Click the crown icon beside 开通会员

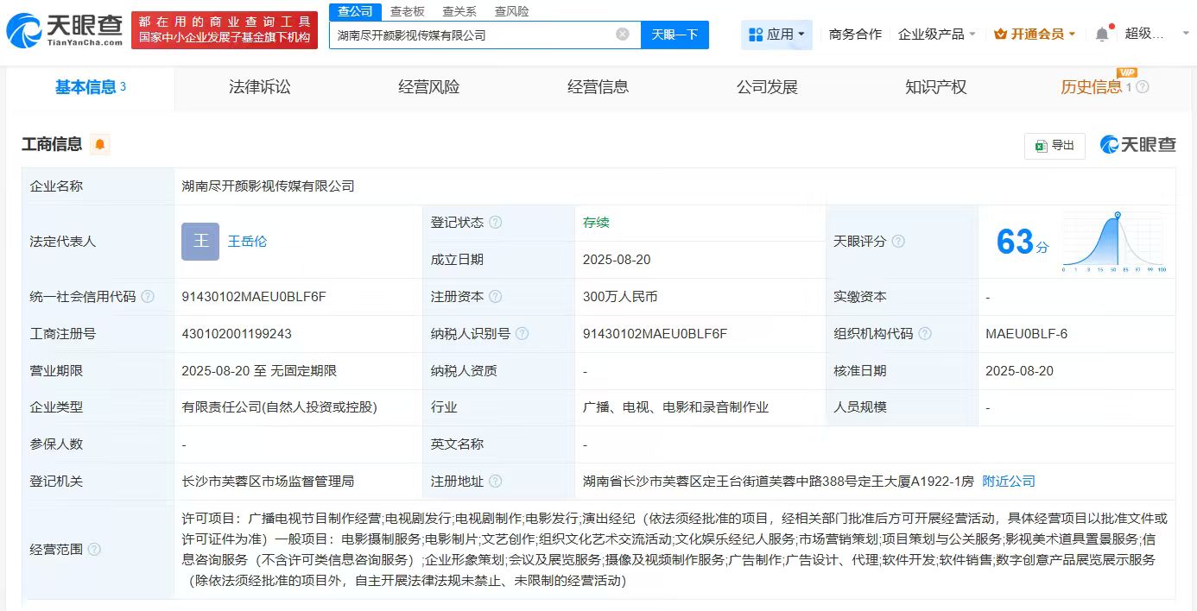click(1001, 35)
